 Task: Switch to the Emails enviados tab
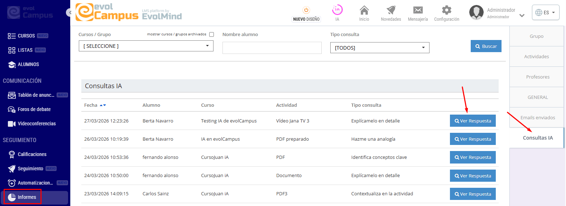[537, 117]
